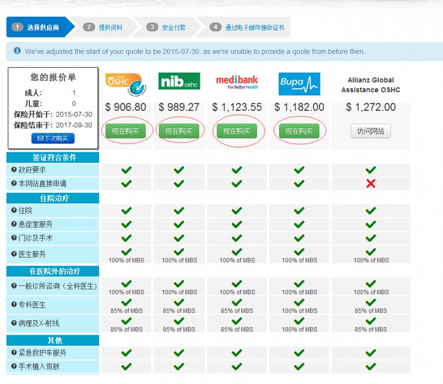443x384 pixels.
Task: Go to step 安全付款
Action: [x=174, y=28]
